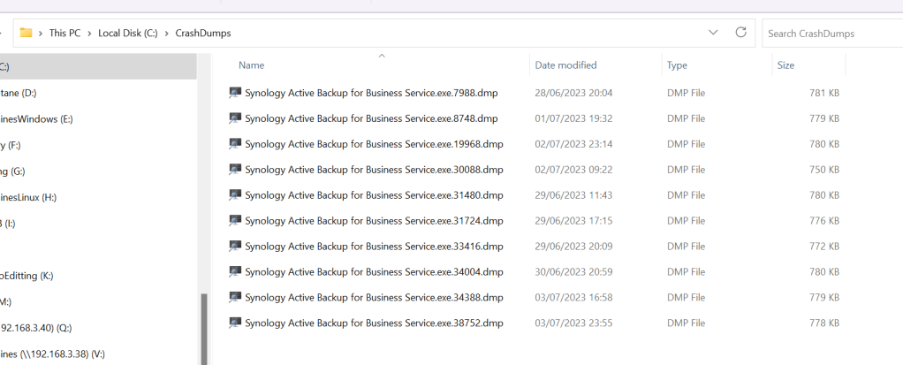The height and width of the screenshot is (365, 903).
Task: Select file name ending exe.7988.dmp
Action: 371,93
